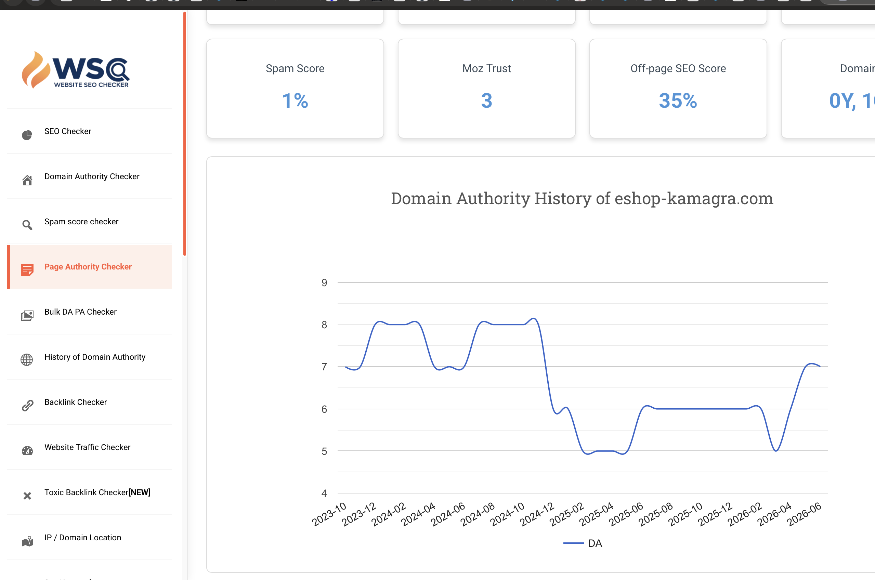Screen dimensions: 875x580
Task: Click the 2024-12 x-axis label
Action: [x=537, y=514]
